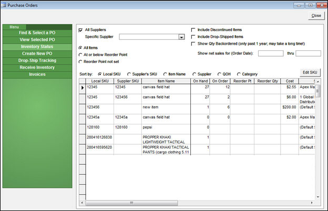Sort by Supplier radio button
328x211 pixels.
194,74
